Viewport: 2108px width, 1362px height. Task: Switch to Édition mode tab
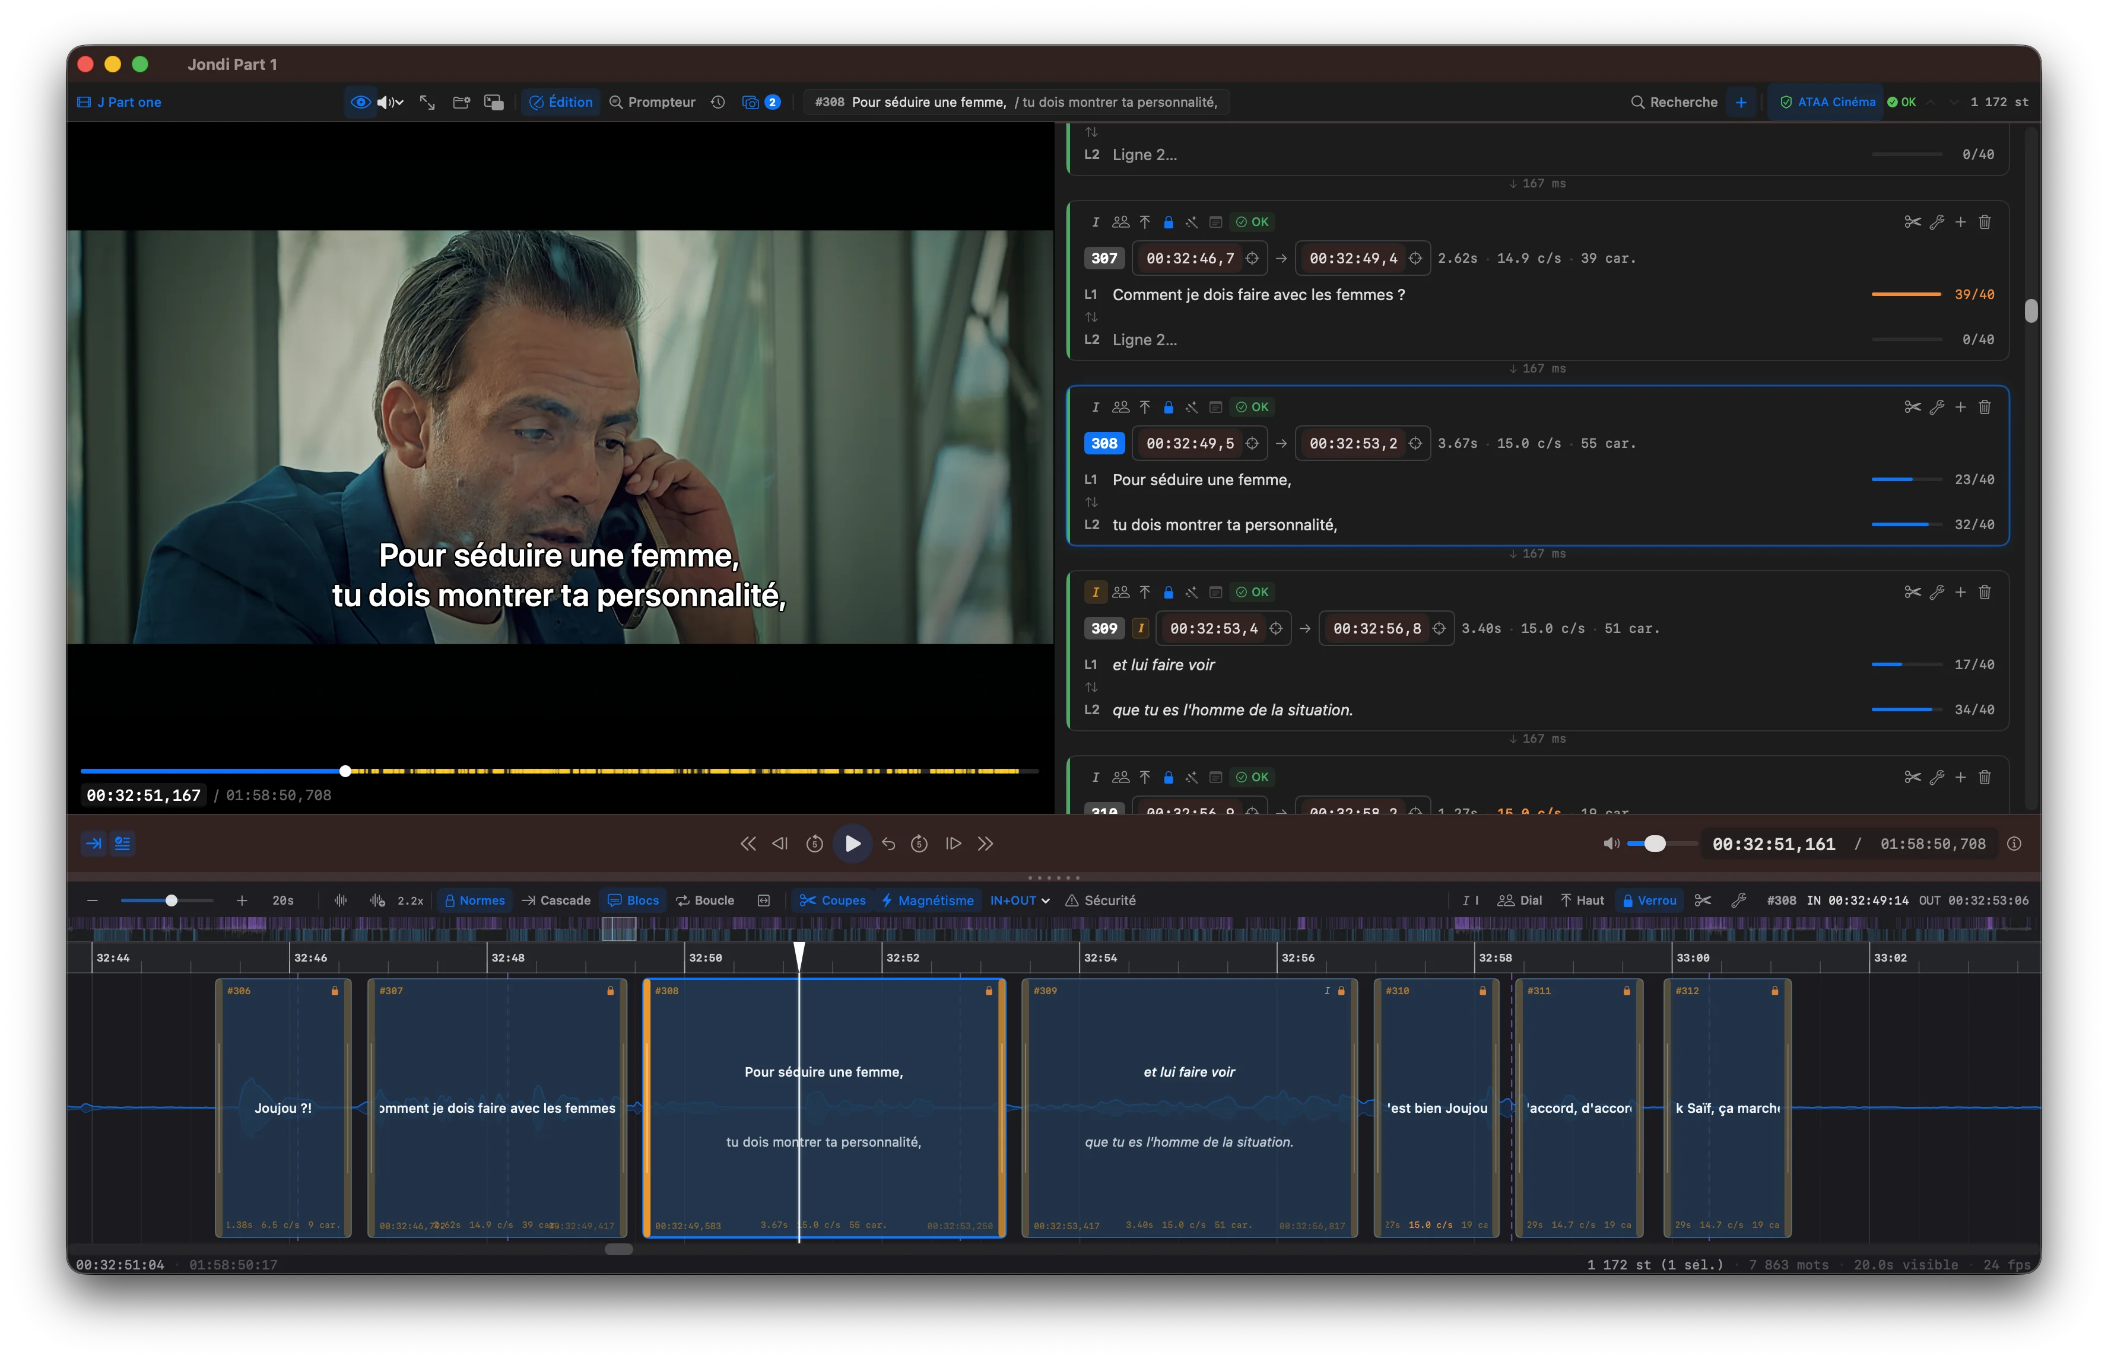[561, 103]
